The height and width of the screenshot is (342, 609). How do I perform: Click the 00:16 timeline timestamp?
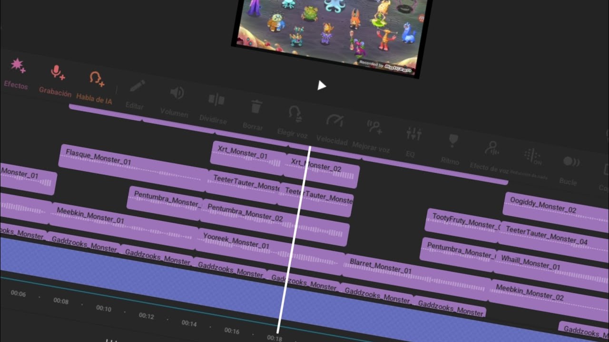click(x=232, y=331)
